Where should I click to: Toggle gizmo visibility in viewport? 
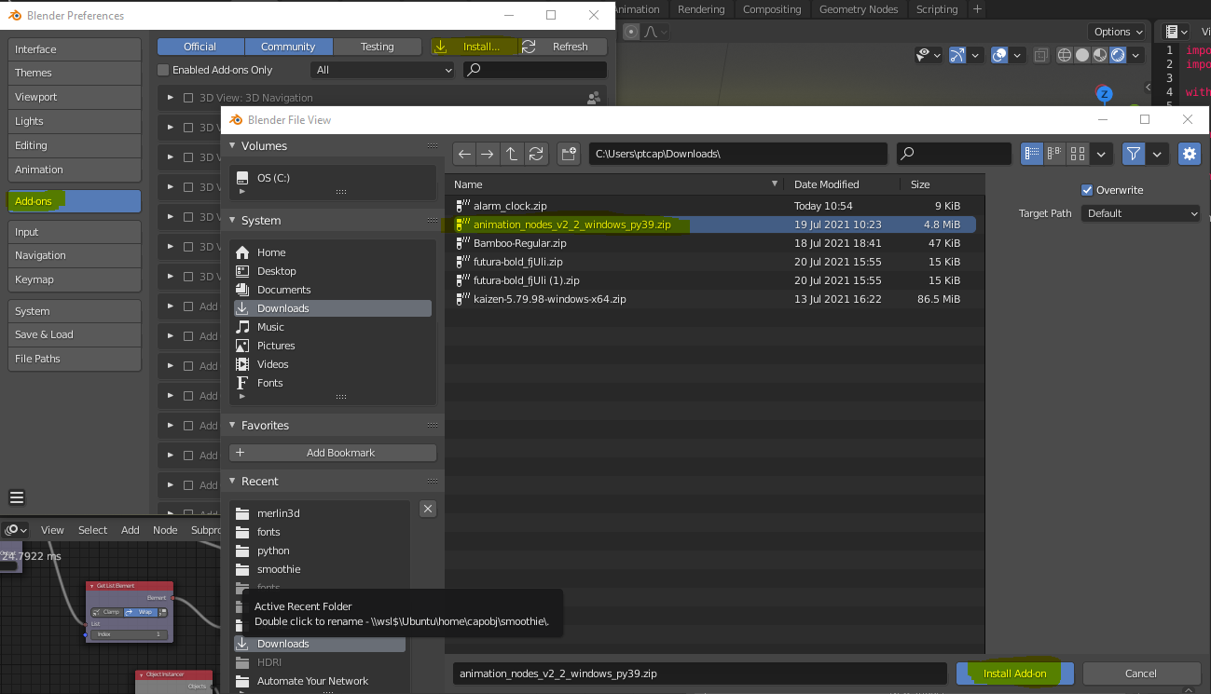958,55
